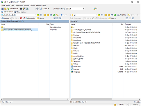The image size is (141, 106).
Task: Go to local home directory icon
Action: tap(51, 15)
